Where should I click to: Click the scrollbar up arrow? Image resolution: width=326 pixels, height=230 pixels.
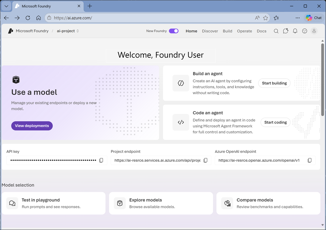coord(322,40)
